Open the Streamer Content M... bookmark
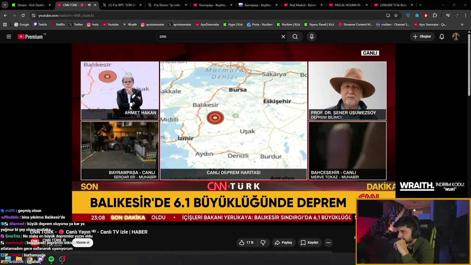Image resolution: width=471 pixels, height=265 pixels. point(355,25)
